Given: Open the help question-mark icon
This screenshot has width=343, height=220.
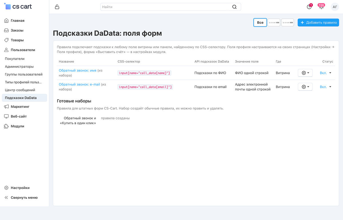Looking at the screenshot, I should (x=309, y=7).
